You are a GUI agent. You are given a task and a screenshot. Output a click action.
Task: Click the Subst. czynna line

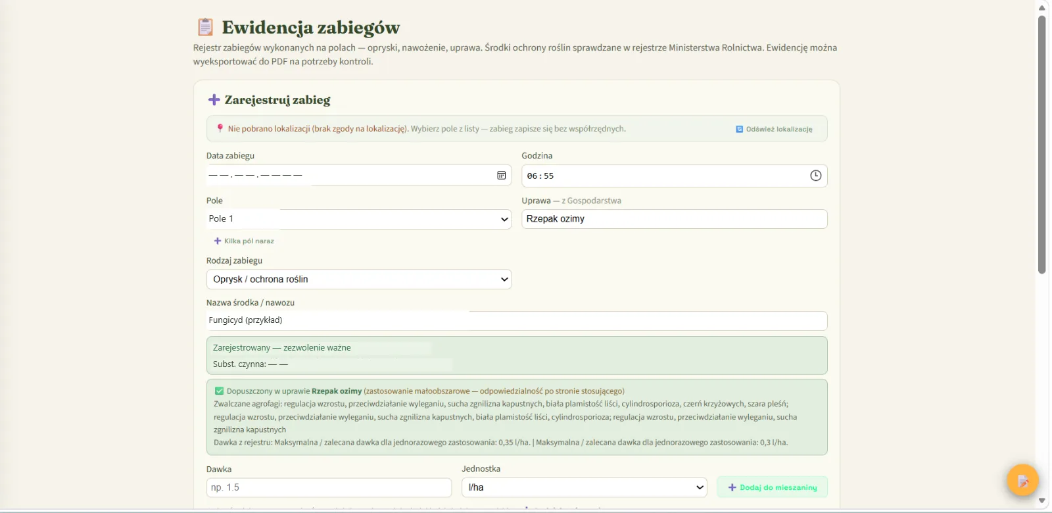(251, 364)
